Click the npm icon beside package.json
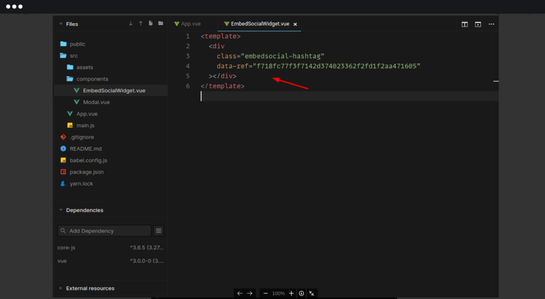 point(63,172)
